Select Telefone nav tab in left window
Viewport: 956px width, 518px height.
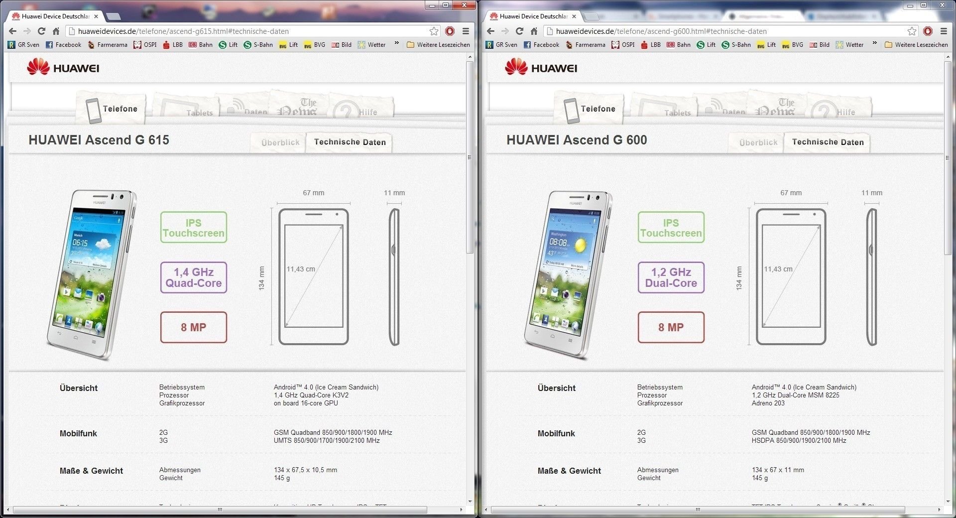pos(111,109)
